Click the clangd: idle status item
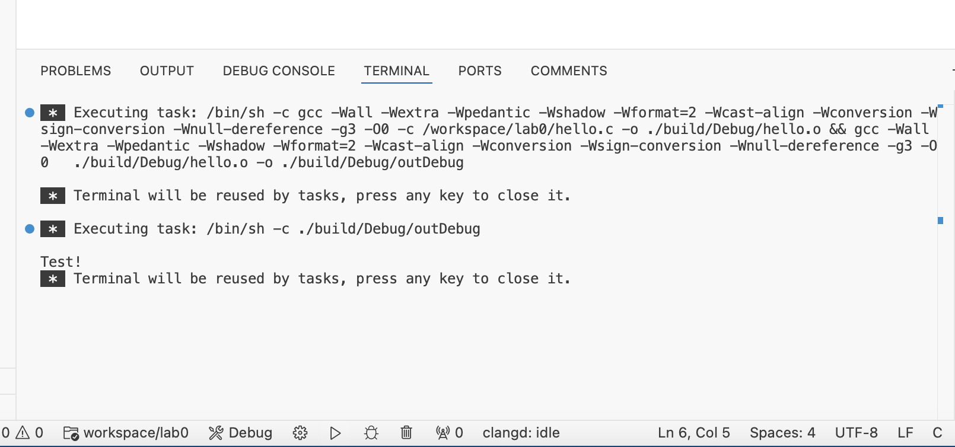Image resolution: width=955 pixels, height=447 pixels. [x=521, y=433]
